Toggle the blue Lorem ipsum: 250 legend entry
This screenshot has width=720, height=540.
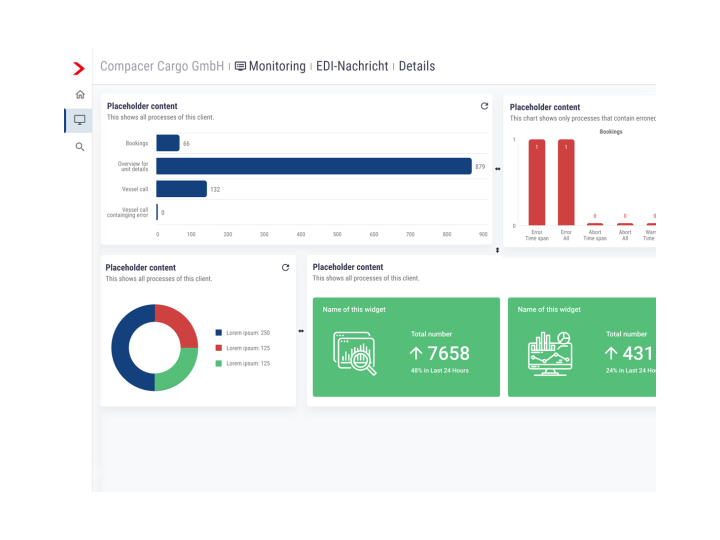[242, 333]
